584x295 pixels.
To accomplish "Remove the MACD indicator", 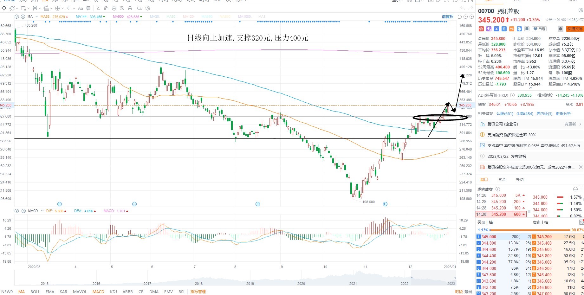I will 23,211.
